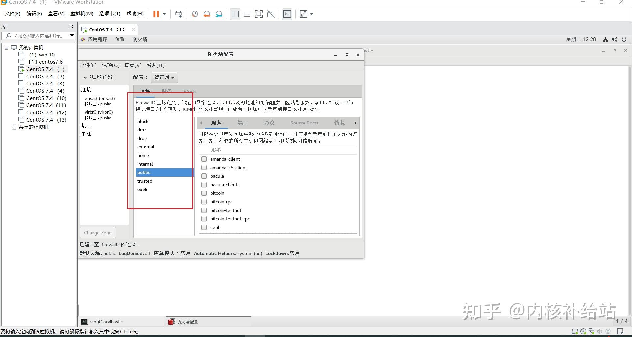
Task: Close the CentOS 7.4 (1) VM tab
Action: click(133, 29)
